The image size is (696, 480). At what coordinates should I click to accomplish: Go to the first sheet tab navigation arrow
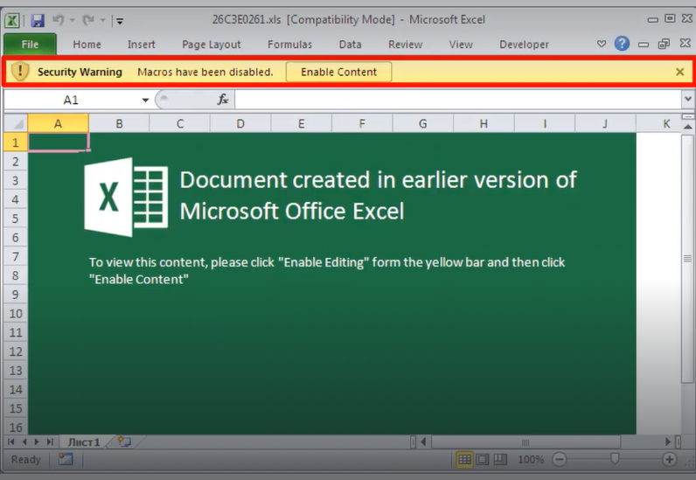click(11, 442)
